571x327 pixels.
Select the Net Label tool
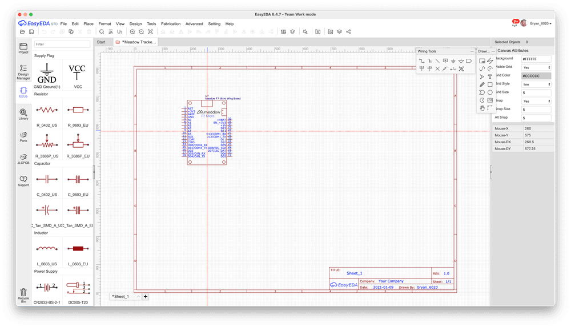[445, 61]
